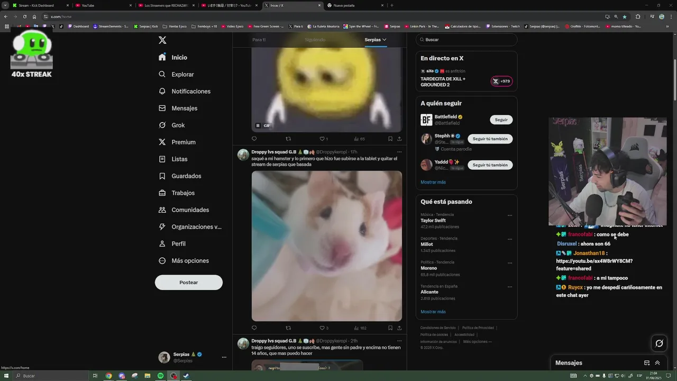Open Serpias account menu ellipsis
677x381 pixels.
pyautogui.click(x=224, y=357)
